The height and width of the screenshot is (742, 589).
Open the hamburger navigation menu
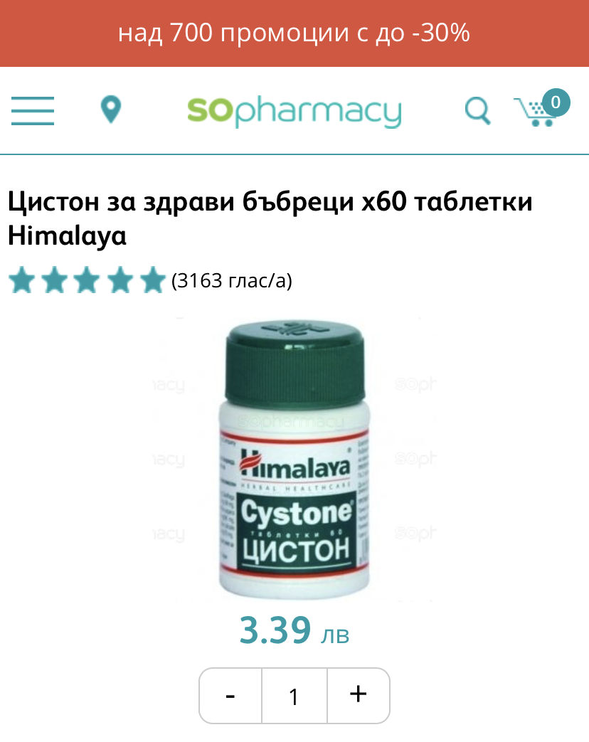click(33, 111)
